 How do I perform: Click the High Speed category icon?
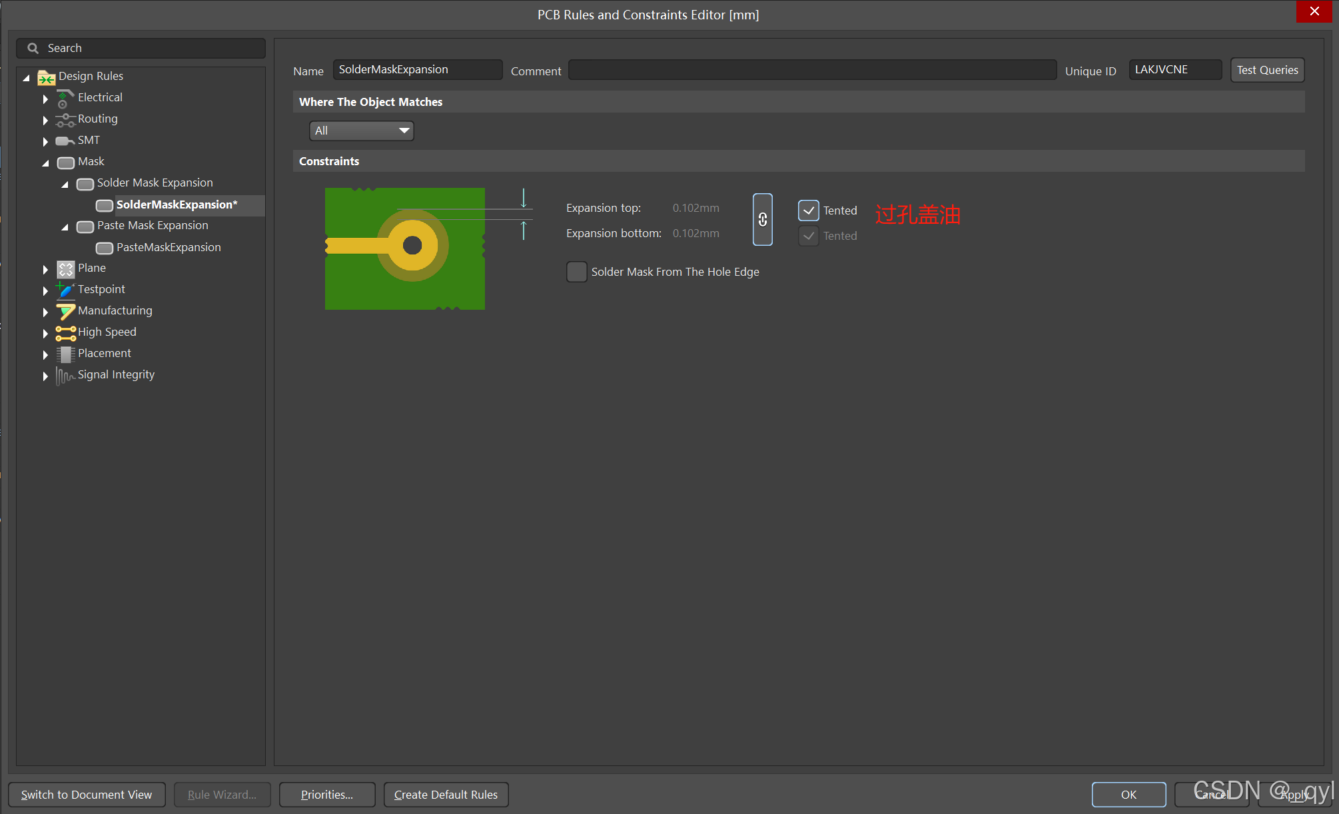tap(65, 332)
